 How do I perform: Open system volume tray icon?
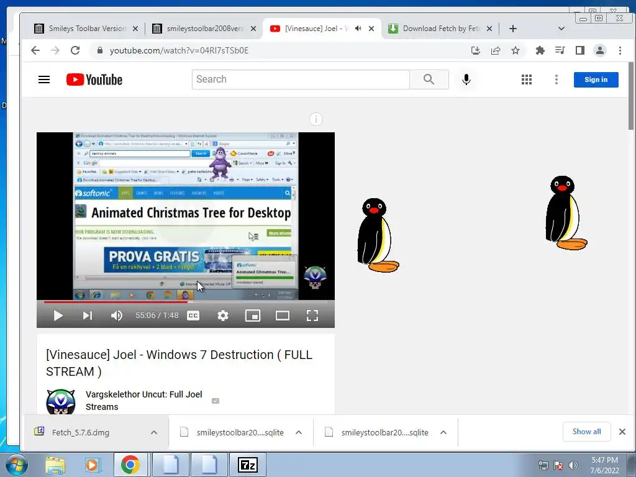pyautogui.click(x=573, y=465)
